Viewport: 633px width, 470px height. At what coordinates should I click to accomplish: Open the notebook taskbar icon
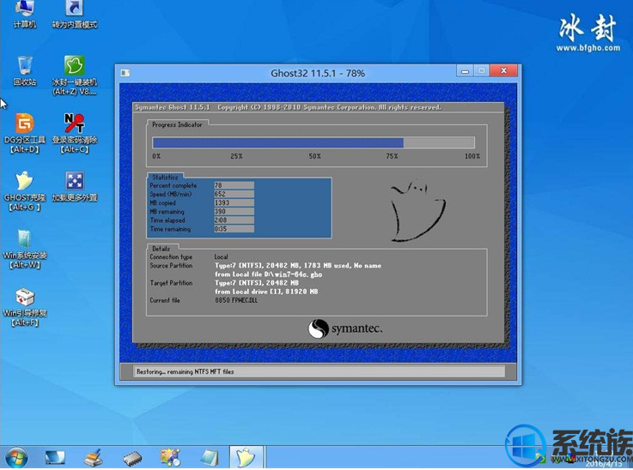tap(209, 458)
